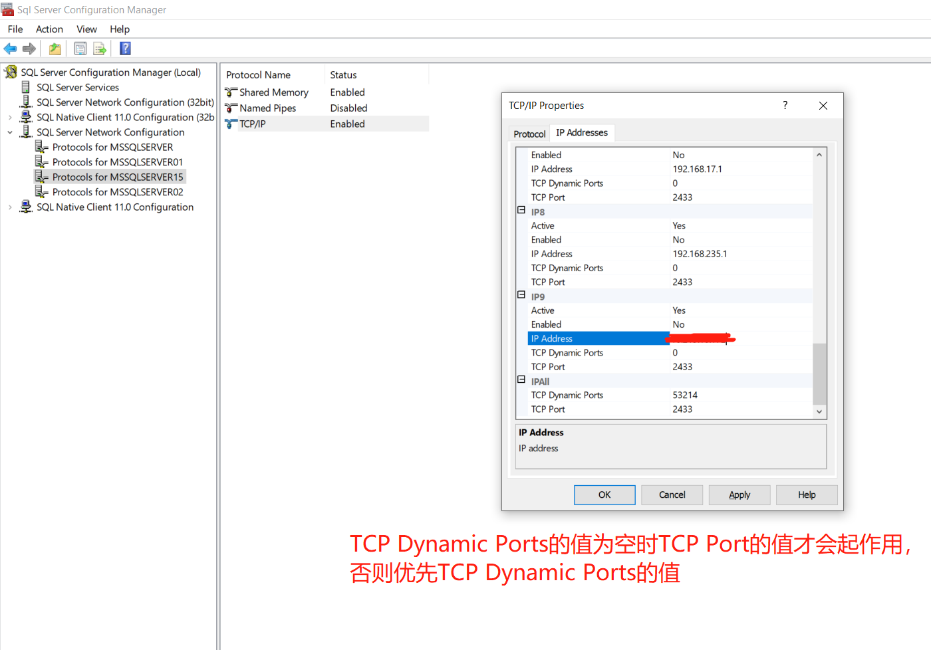
Task: Click the Back arrow toolbar icon
Action: (x=10, y=49)
